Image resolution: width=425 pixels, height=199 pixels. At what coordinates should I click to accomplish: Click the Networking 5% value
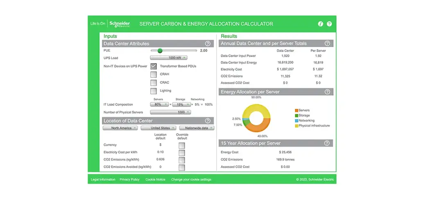point(197,105)
